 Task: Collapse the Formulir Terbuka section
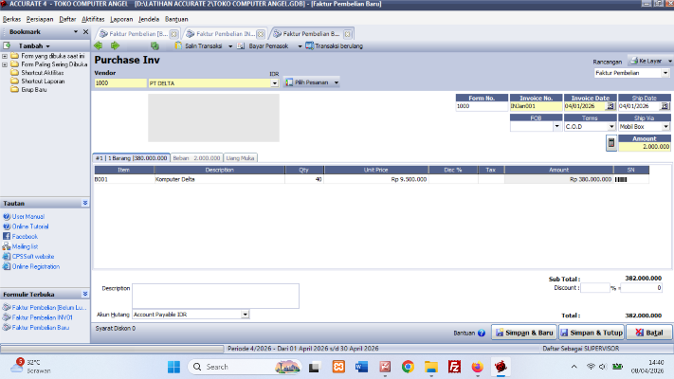point(85,294)
